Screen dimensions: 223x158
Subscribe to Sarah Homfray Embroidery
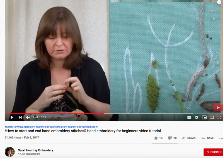[213, 152]
